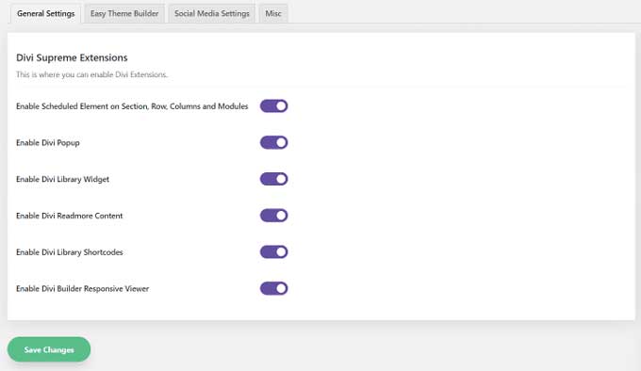Image resolution: width=641 pixels, height=371 pixels.
Task: Disable Divi Builder Responsive Viewer toggle
Action: click(274, 288)
